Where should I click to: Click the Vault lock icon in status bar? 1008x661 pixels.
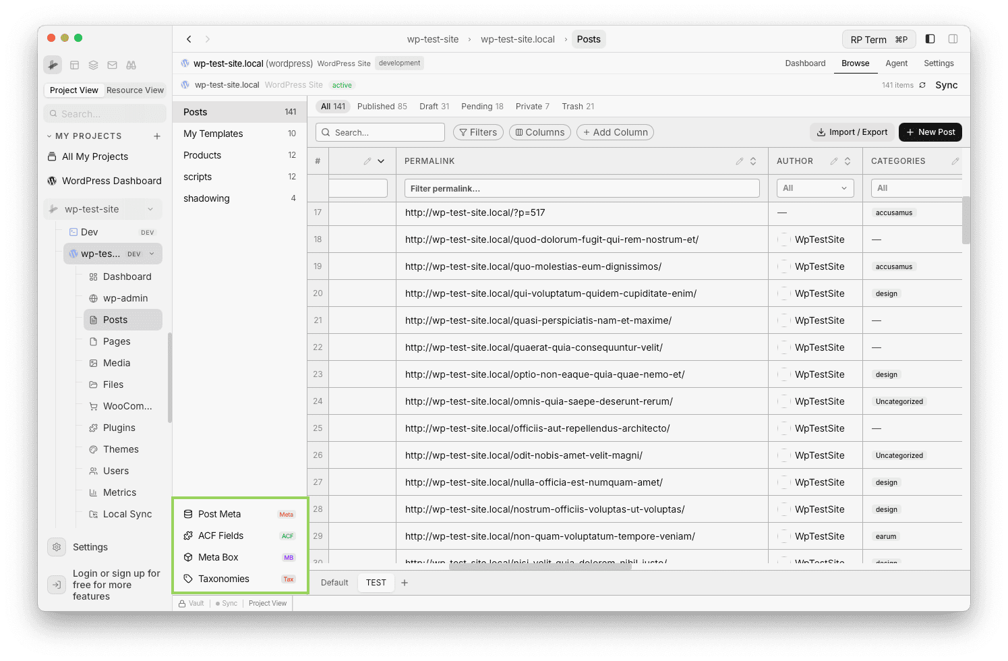point(182,604)
